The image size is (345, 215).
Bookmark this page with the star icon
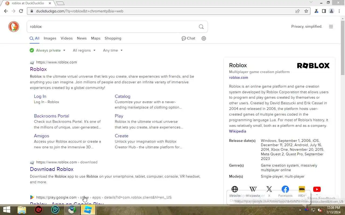[306, 11]
